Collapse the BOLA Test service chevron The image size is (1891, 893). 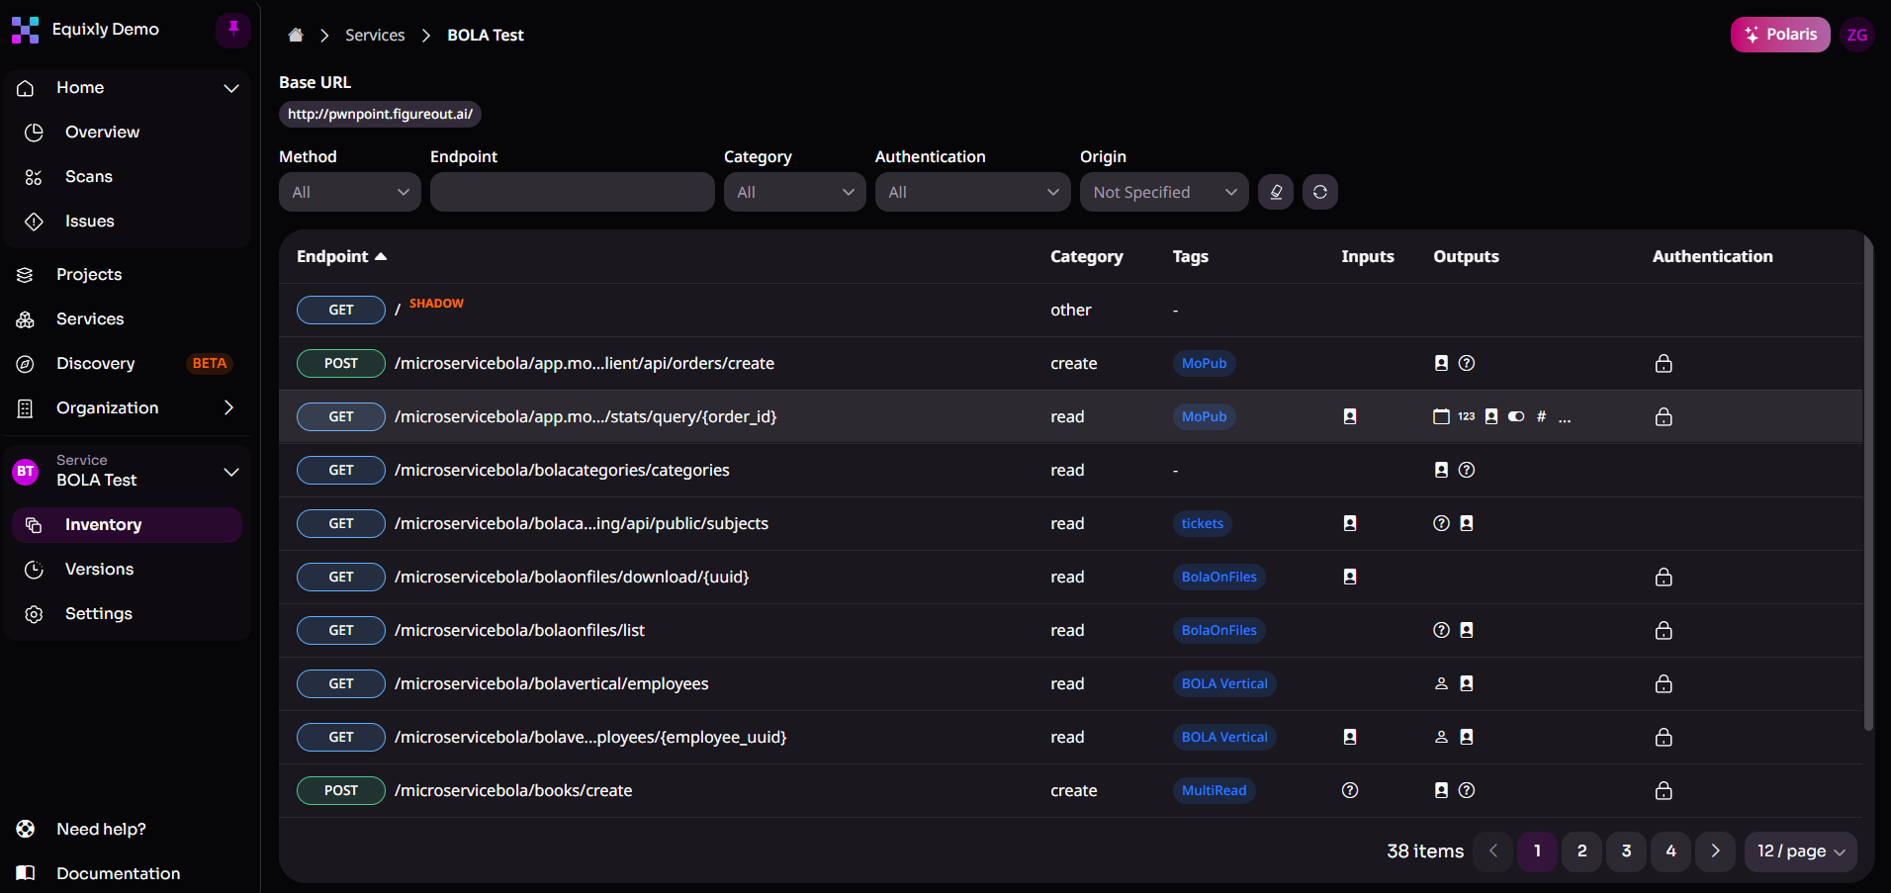[x=231, y=472]
